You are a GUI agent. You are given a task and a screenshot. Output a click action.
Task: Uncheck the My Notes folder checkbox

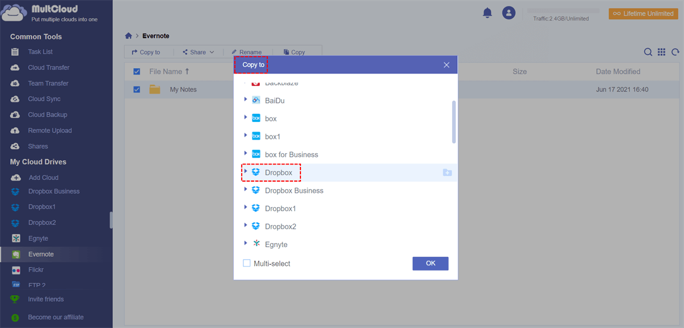(x=137, y=89)
